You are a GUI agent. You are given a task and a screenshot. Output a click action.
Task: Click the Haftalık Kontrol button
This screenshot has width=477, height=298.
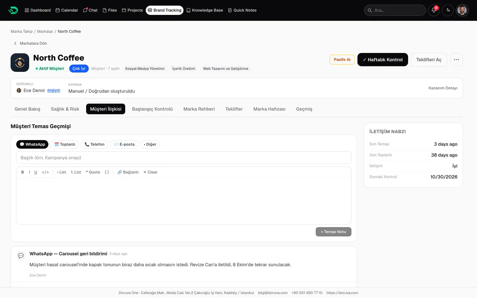(383, 60)
